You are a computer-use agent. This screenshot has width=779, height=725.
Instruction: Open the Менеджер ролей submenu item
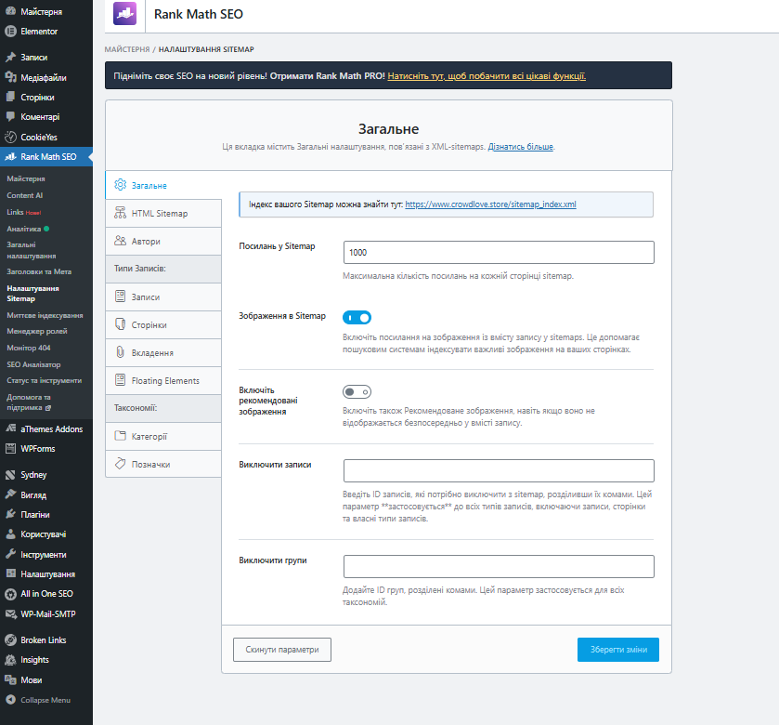37,331
